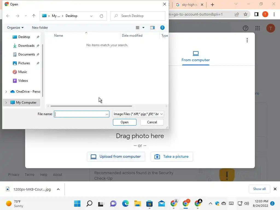Go up one folder level
This screenshot has height=210, width=280.
click(34, 16)
